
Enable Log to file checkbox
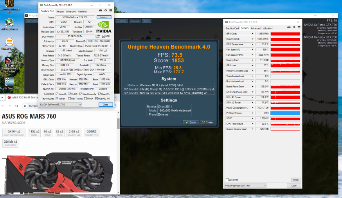227,180
